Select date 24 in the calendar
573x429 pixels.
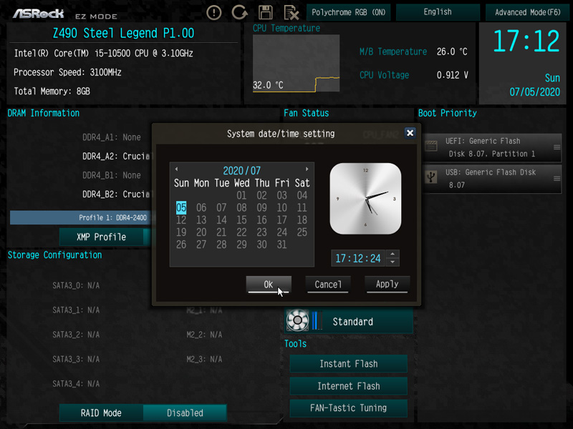tap(281, 232)
